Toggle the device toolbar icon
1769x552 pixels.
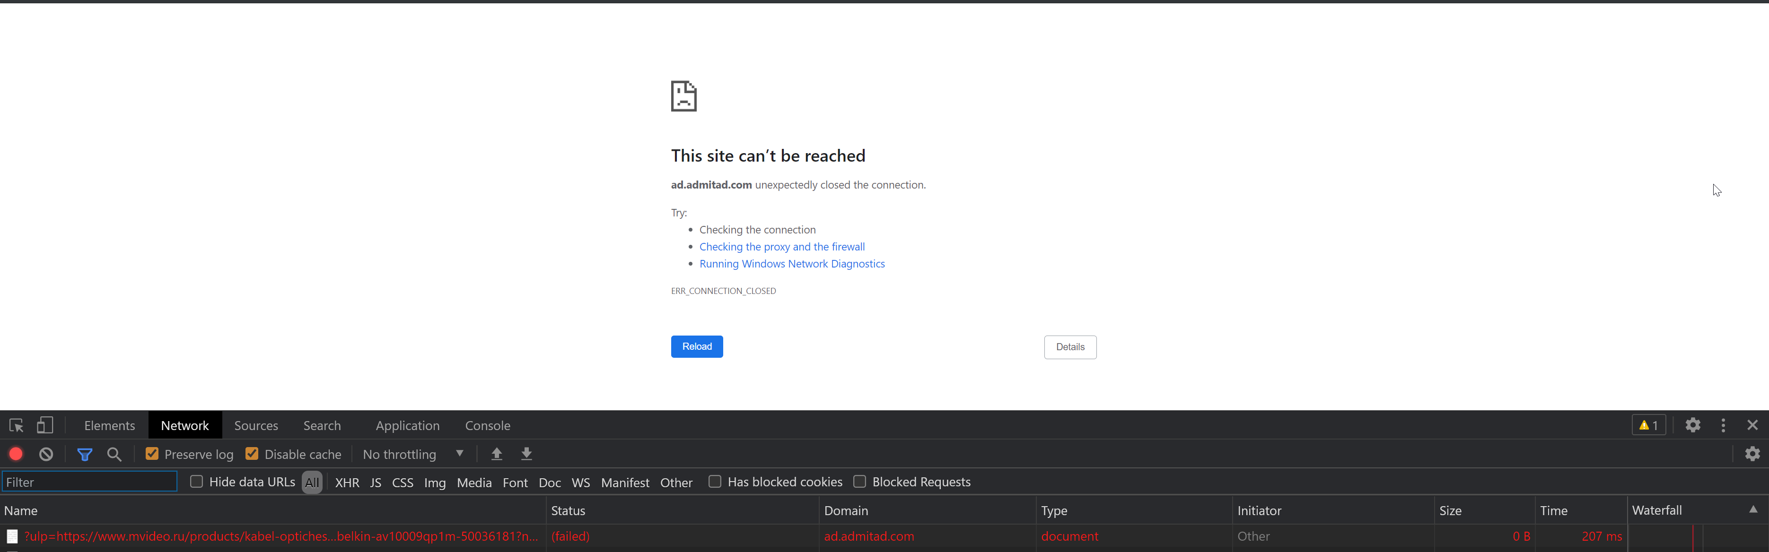pos(44,425)
